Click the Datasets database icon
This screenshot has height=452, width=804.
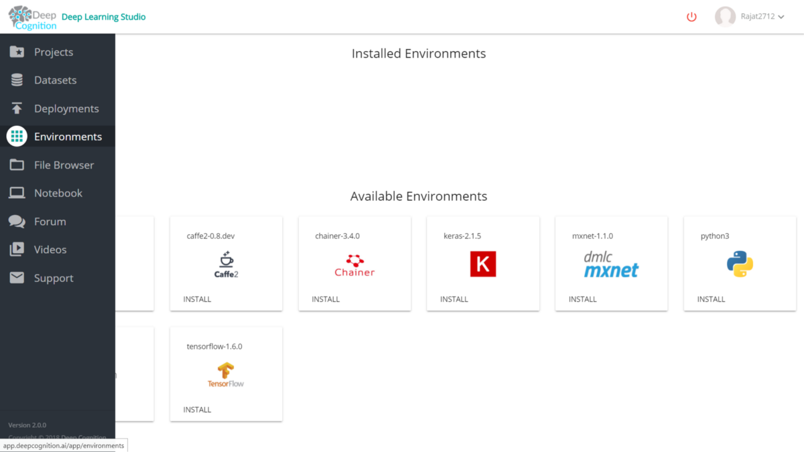click(x=17, y=80)
